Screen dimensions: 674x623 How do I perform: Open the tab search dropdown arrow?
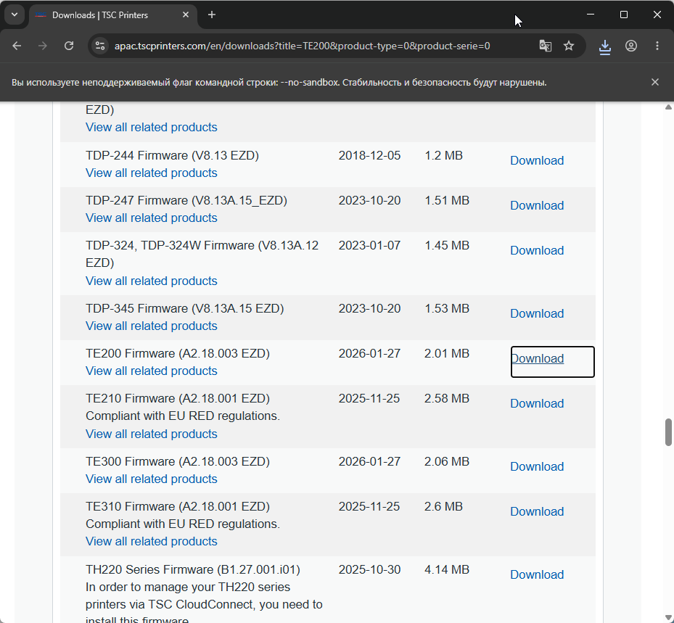pos(15,15)
